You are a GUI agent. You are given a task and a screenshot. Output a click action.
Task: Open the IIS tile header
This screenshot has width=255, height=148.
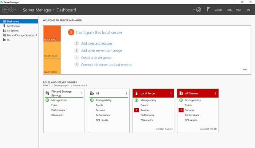pyautogui.click(x=109, y=93)
